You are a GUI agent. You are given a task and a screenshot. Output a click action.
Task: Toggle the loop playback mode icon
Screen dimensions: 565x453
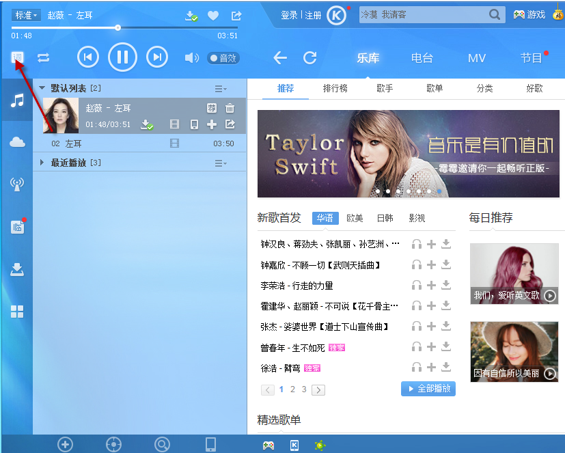coord(43,57)
